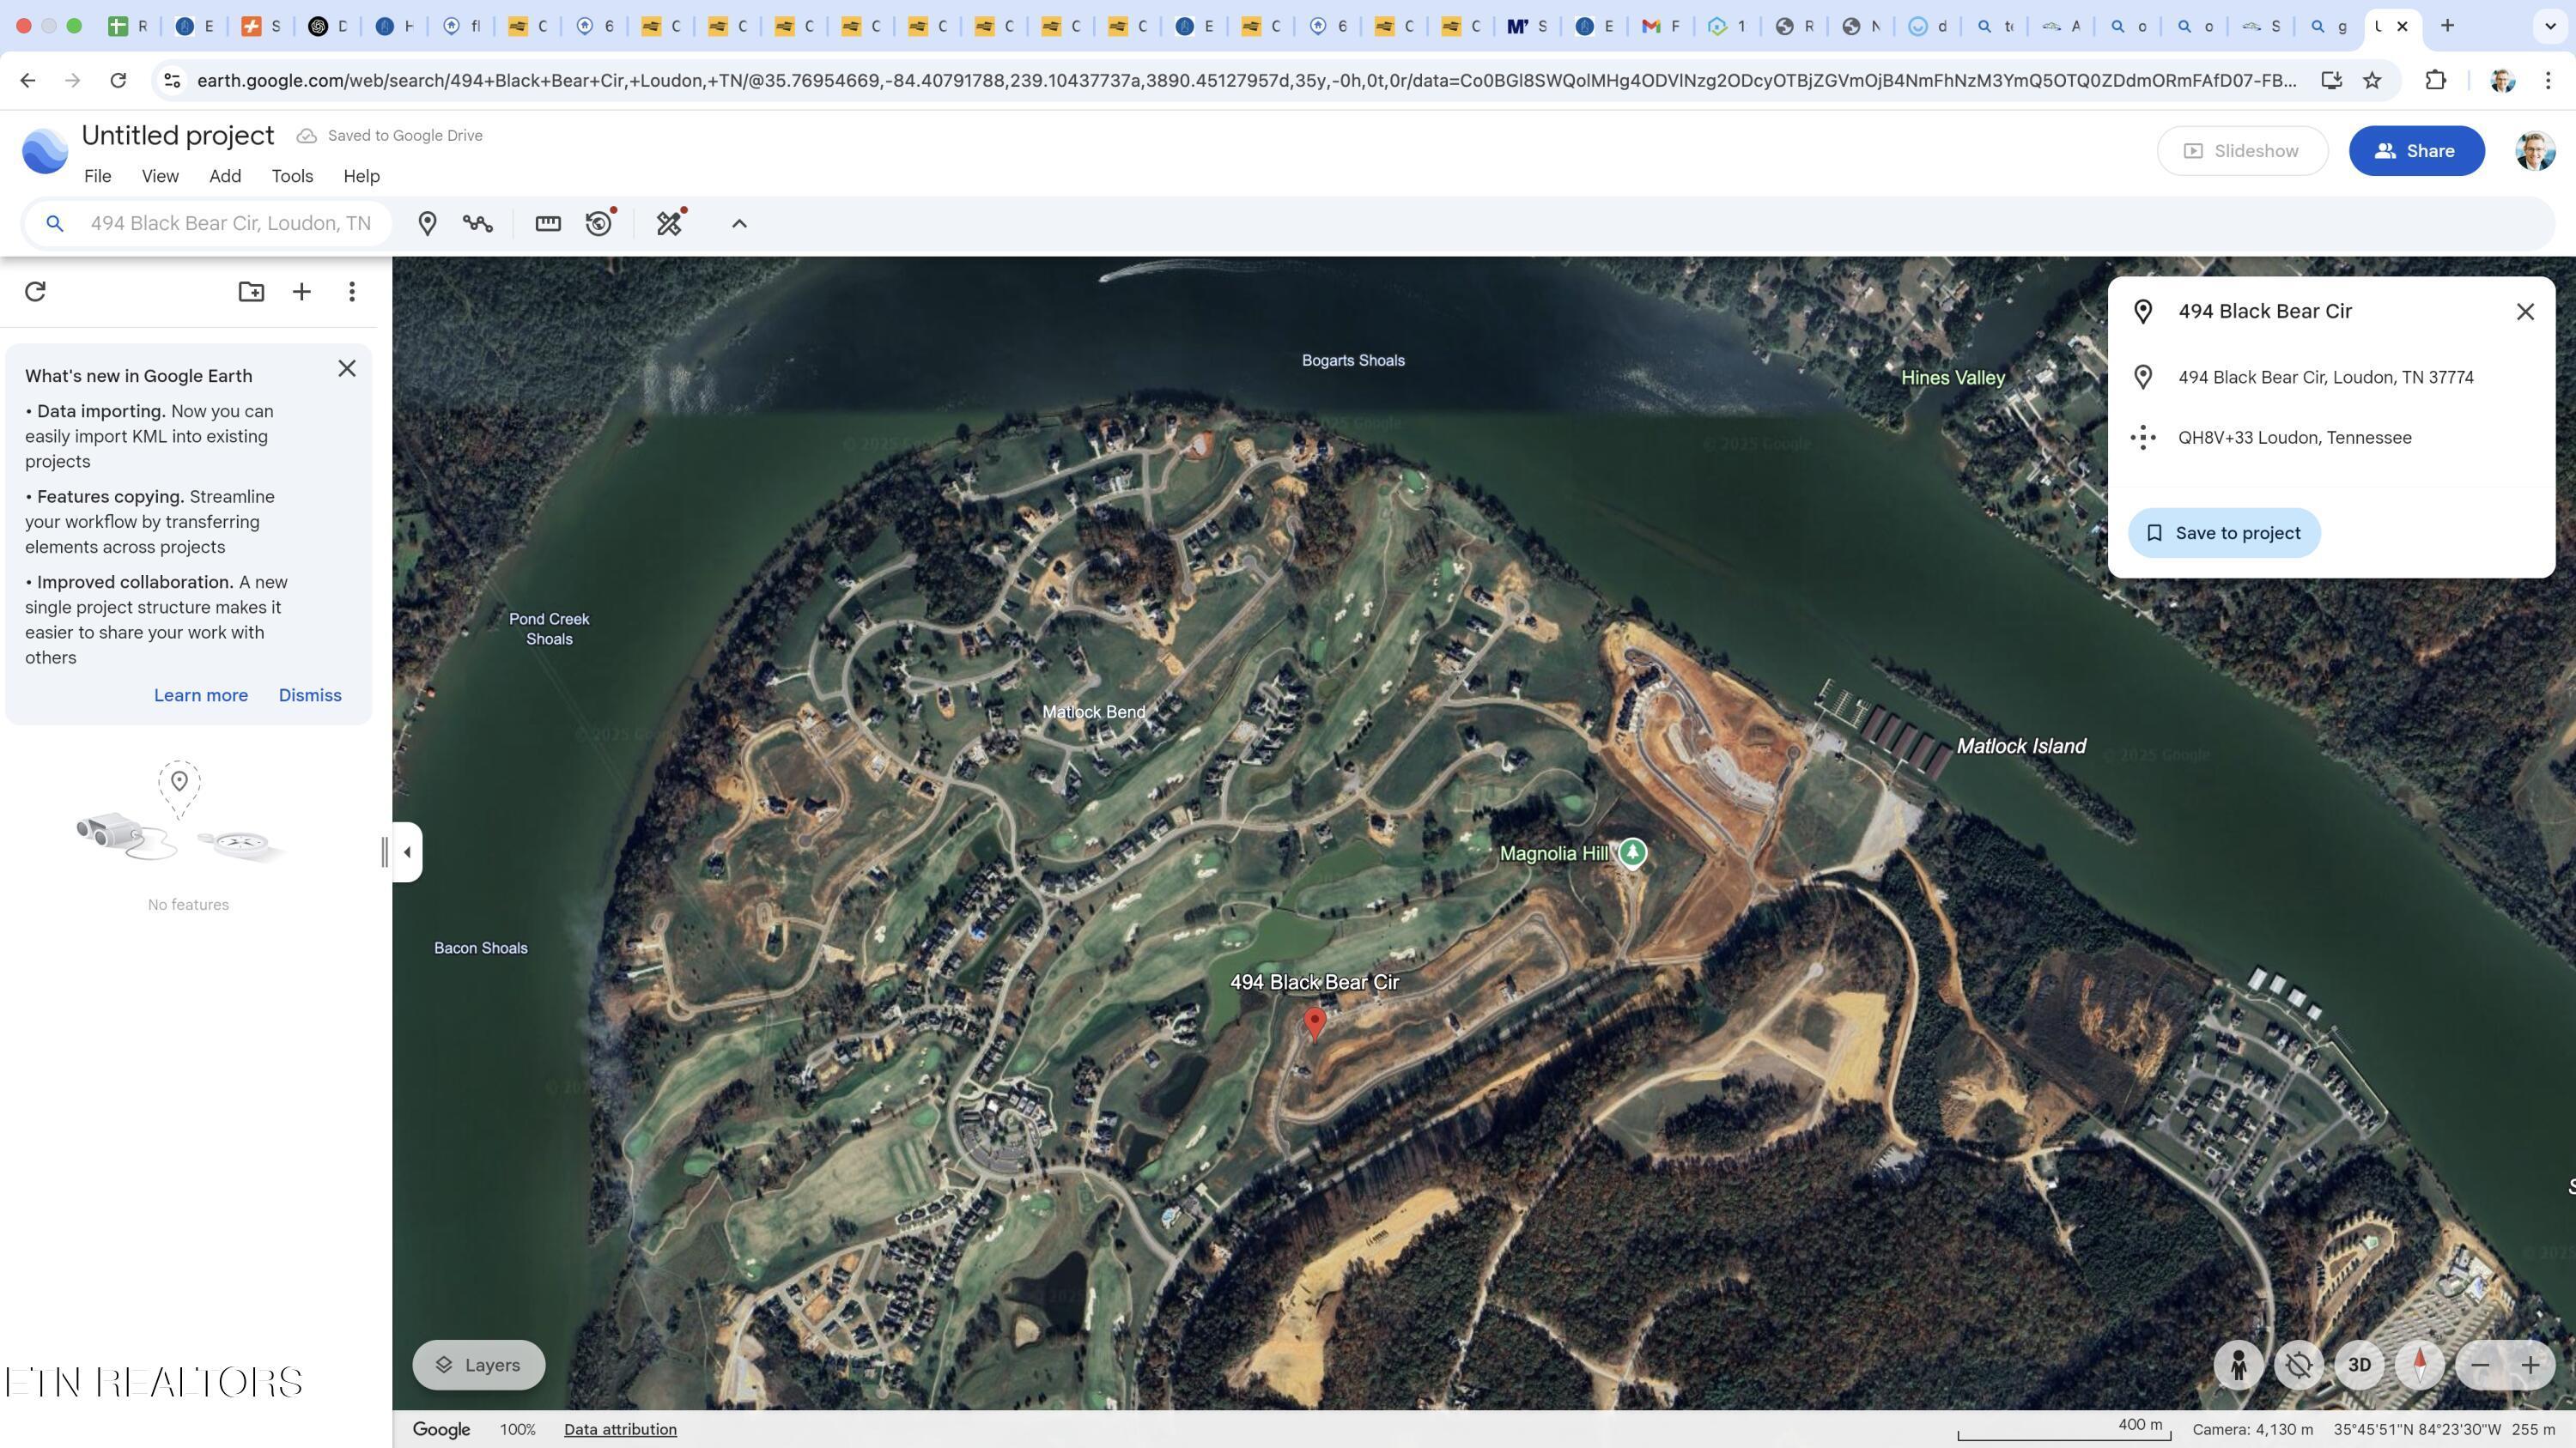This screenshot has height=1448, width=2576.
Task: Close the 494 Black Bear Cir info card
Action: 2525,312
